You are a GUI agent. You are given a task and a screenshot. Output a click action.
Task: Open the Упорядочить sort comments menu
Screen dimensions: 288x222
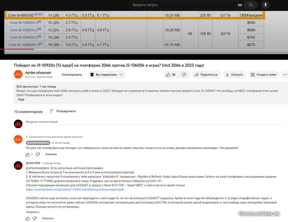(x=63, y=111)
